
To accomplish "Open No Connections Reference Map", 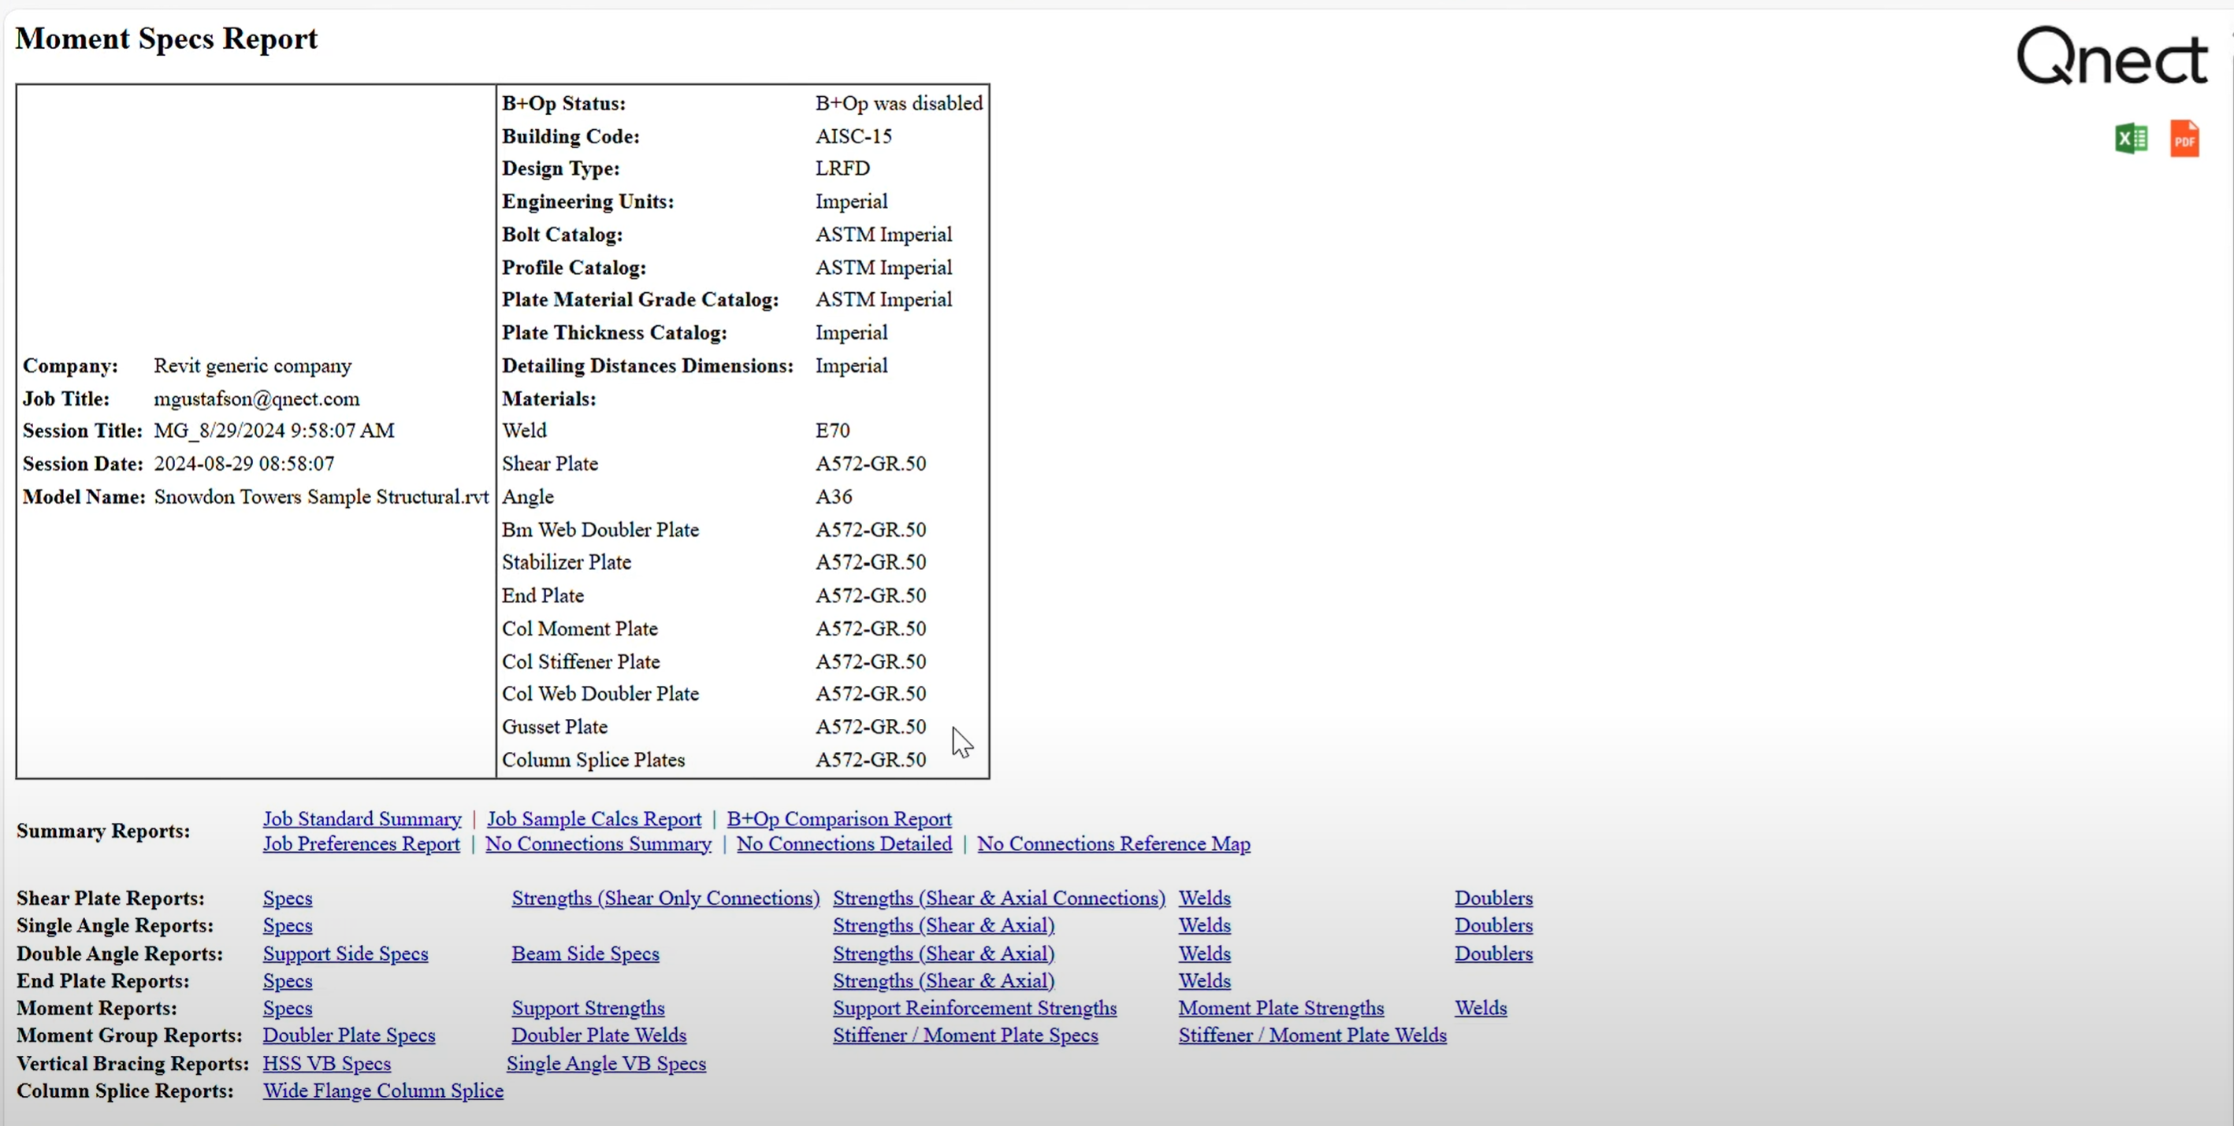I will (x=1113, y=844).
